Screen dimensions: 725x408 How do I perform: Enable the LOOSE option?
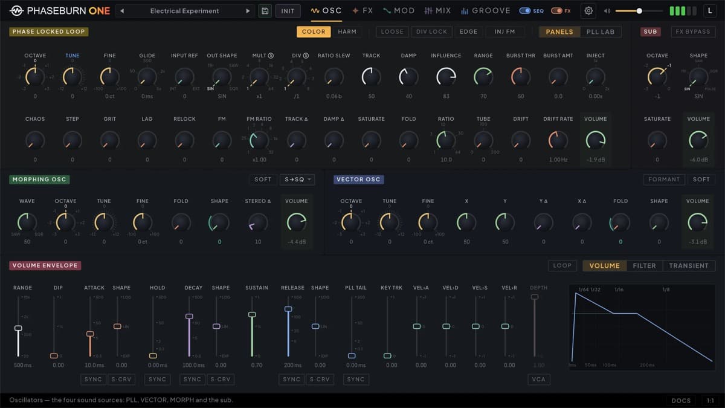click(392, 31)
